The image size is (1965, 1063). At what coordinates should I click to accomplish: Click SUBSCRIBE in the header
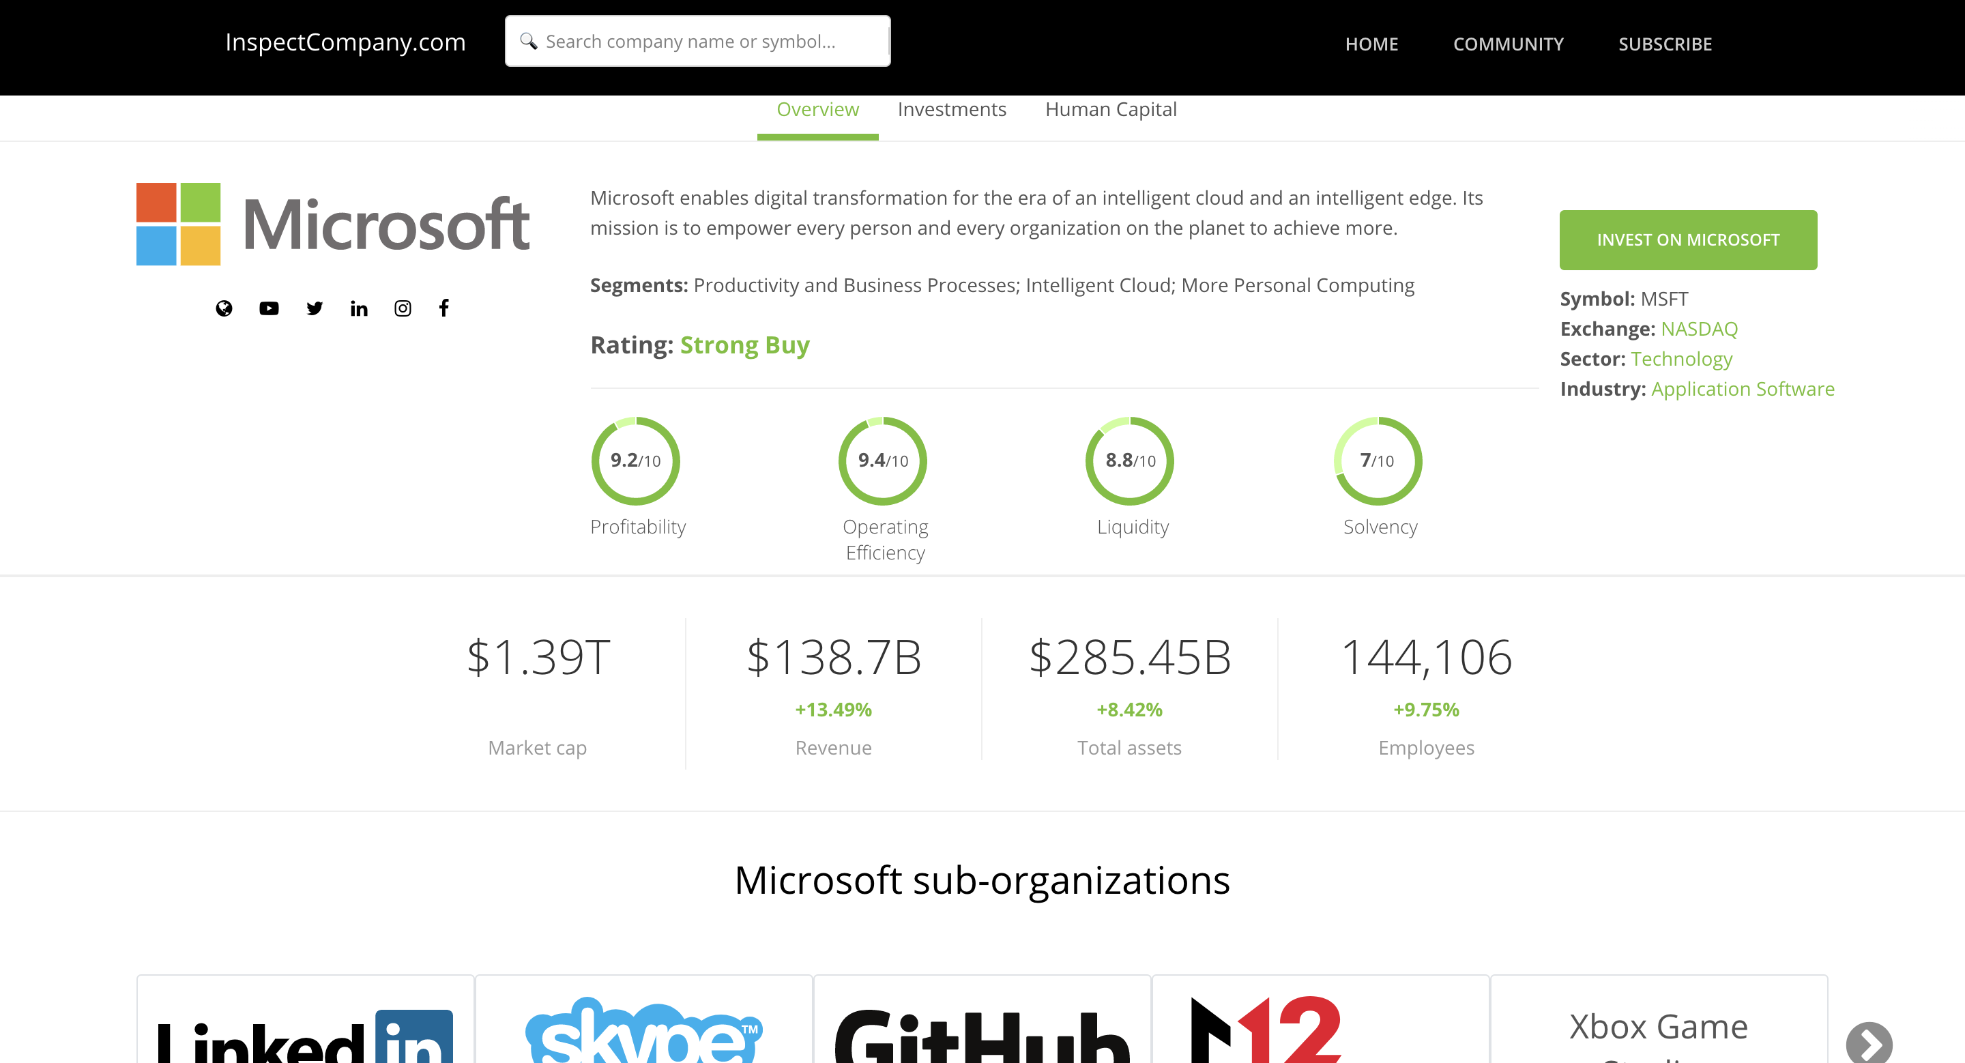coord(1665,44)
